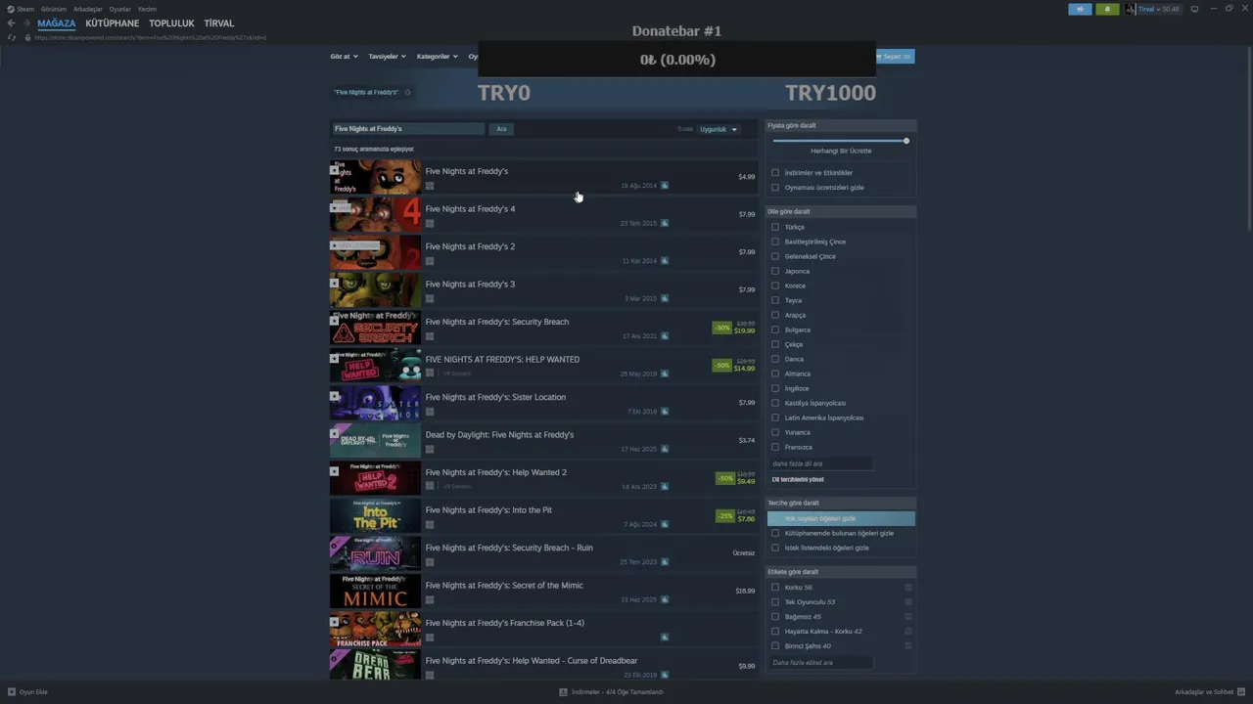Collapse the Etikete göre daralt section
Screen dimensions: 1253x704
click(842, 572)
